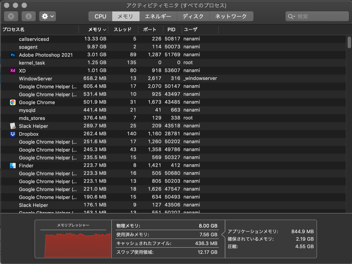Switch to the メモリ tab

(x=126, y=16)
